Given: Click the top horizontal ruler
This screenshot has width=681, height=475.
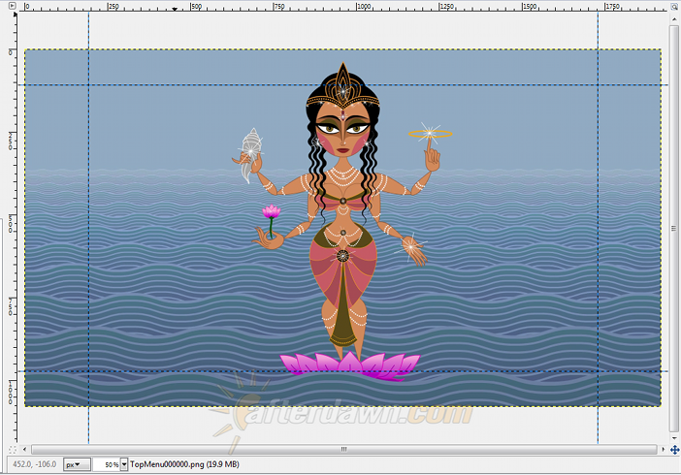Looking at the screenshot, I should (x=343, y=6).
